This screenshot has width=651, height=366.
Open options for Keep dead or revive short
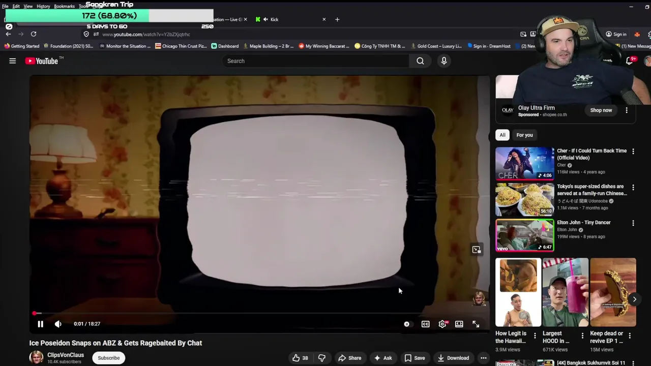tap(630, 335)
